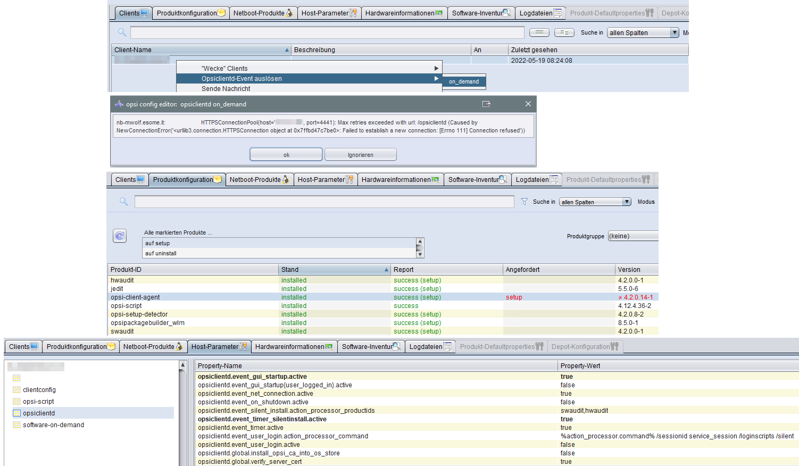
Task: Open Produktkonfiguration tab in host parameter view
Action: [81, 346]
